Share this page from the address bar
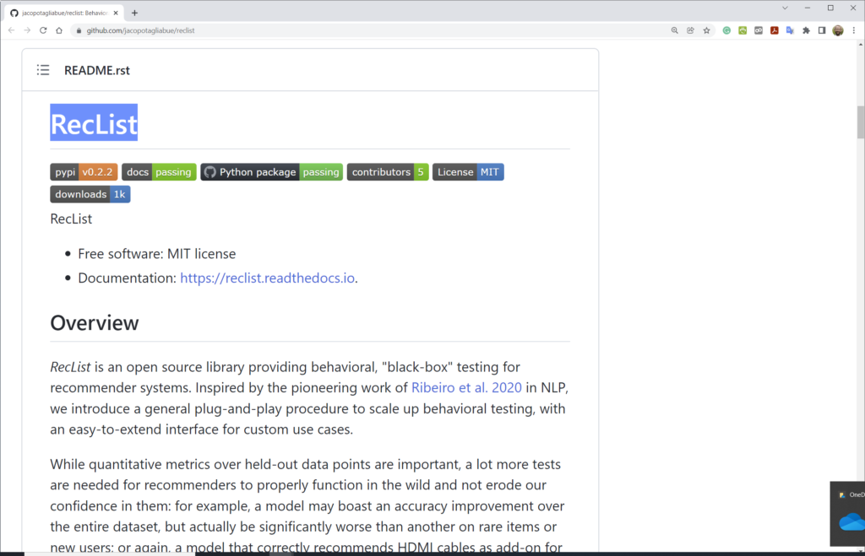 coord(690,30)
